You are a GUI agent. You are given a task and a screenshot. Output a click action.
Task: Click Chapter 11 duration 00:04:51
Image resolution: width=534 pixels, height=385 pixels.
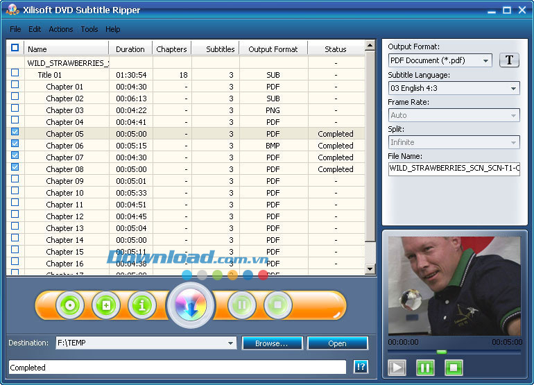pos(131,205)
